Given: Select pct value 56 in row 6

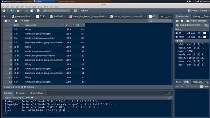Looking at the screenshot, I should tap(83, 51).
